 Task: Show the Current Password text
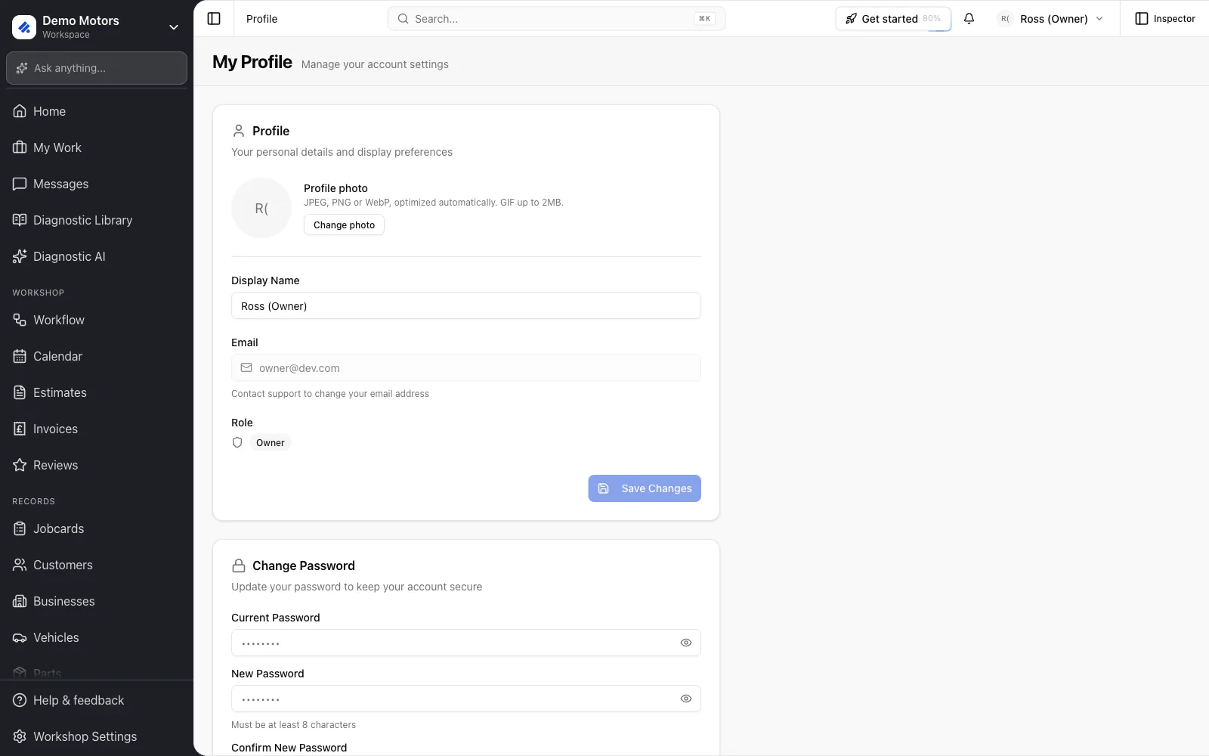click(x=686, y=643)
